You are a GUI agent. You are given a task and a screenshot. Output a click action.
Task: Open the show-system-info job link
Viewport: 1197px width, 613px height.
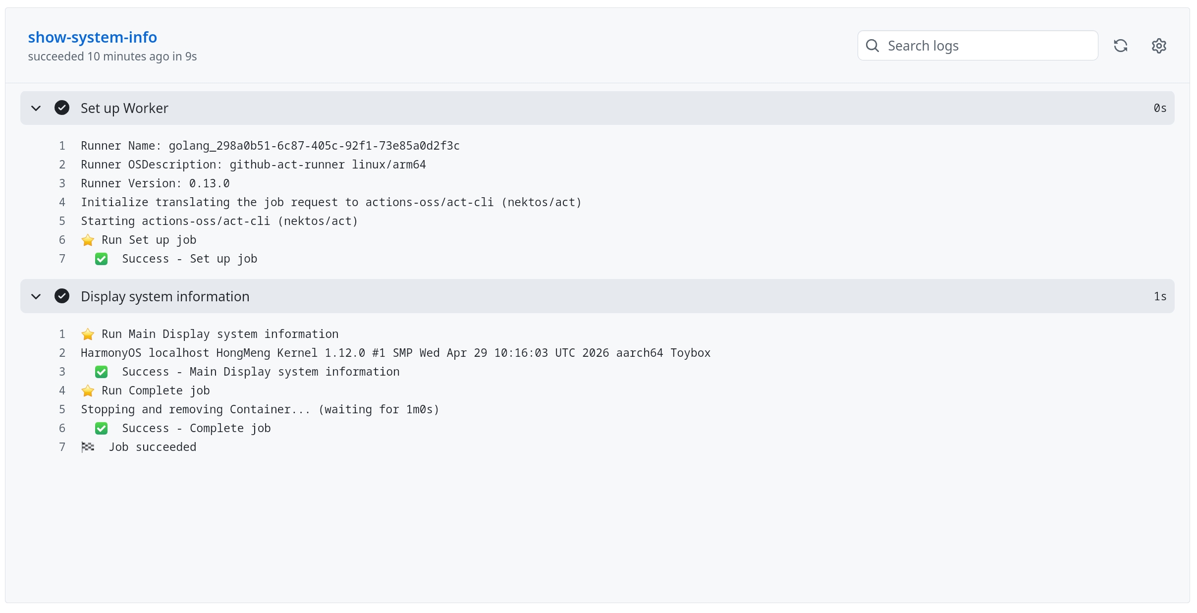[92, 37]
